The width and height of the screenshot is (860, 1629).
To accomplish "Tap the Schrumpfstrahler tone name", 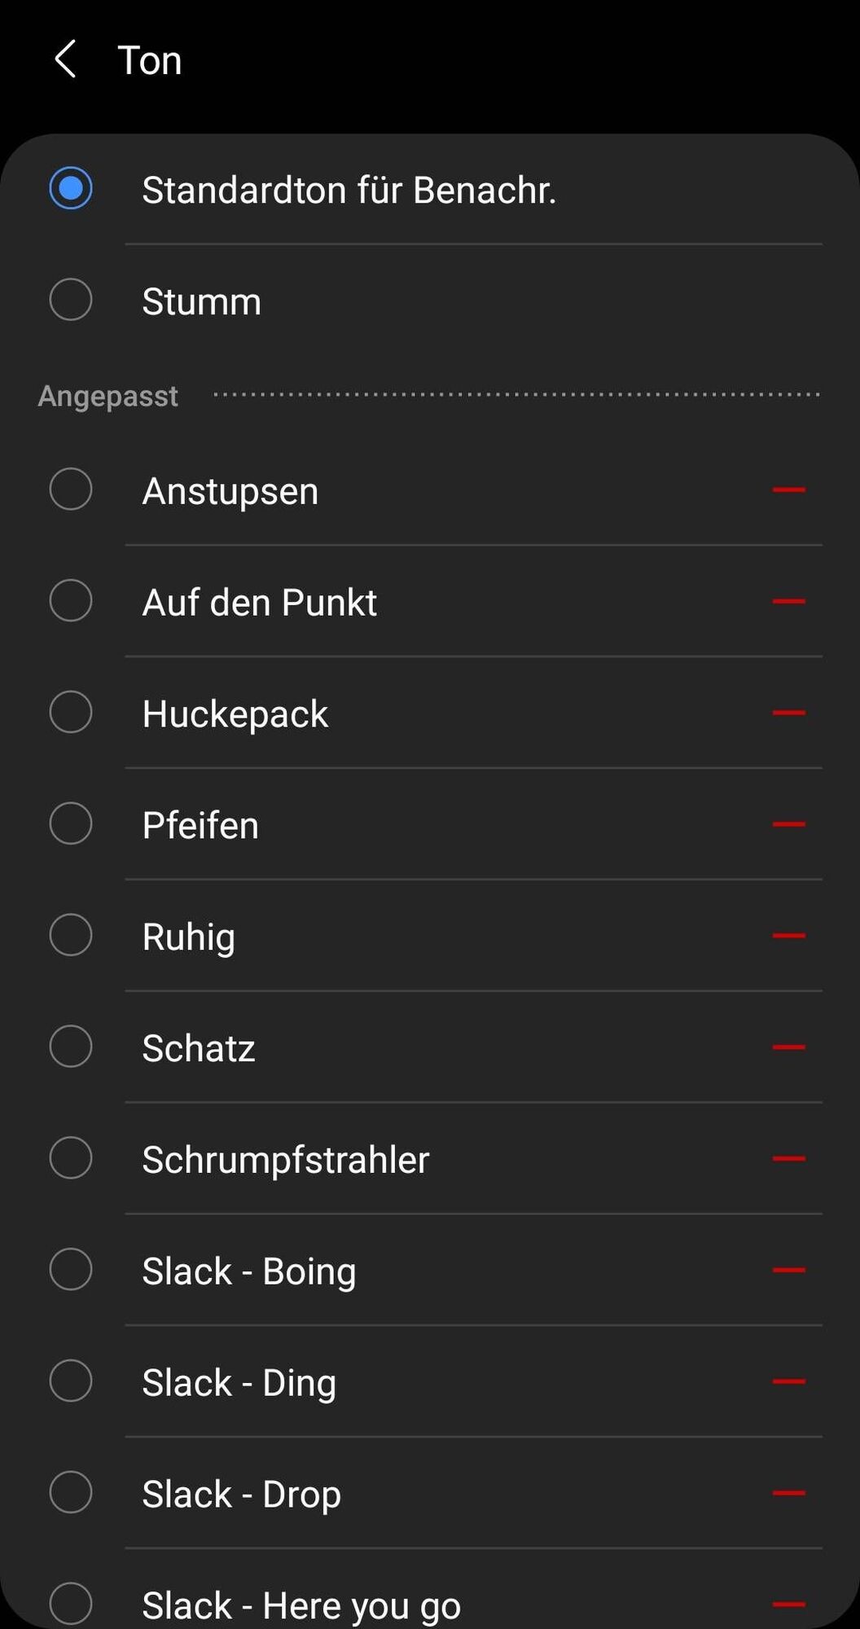I will [x=286, y=1160].
